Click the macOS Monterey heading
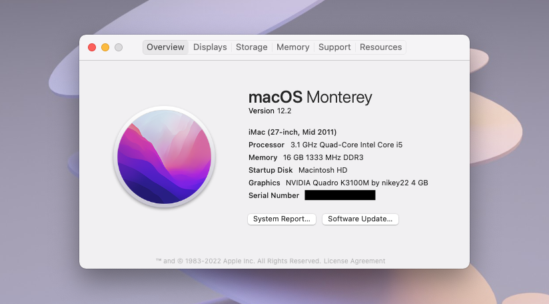 pos(310,97)
